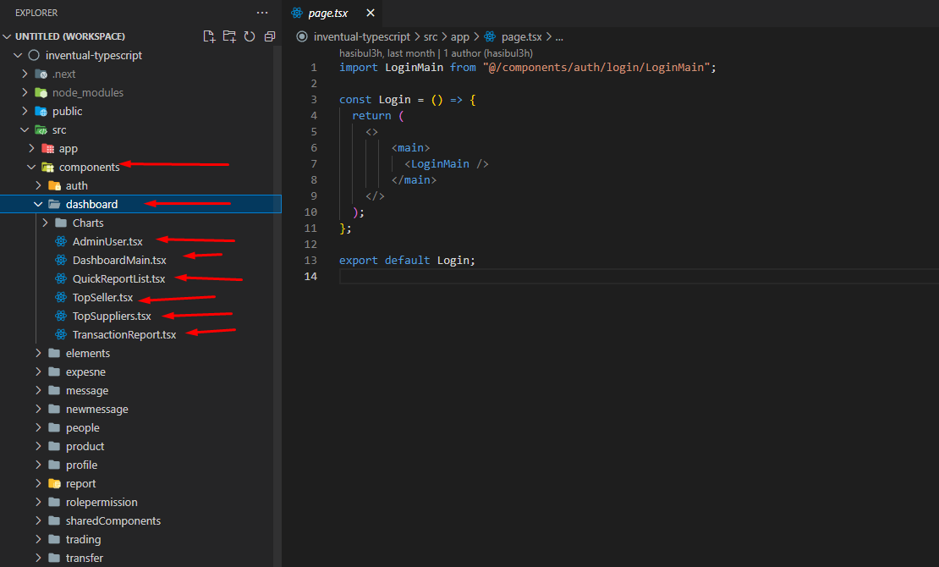Image resolution: width=939 pixels, height=567 pixels.
Task: Collapse the src folder chevron
Action: [x=25, y=129]
